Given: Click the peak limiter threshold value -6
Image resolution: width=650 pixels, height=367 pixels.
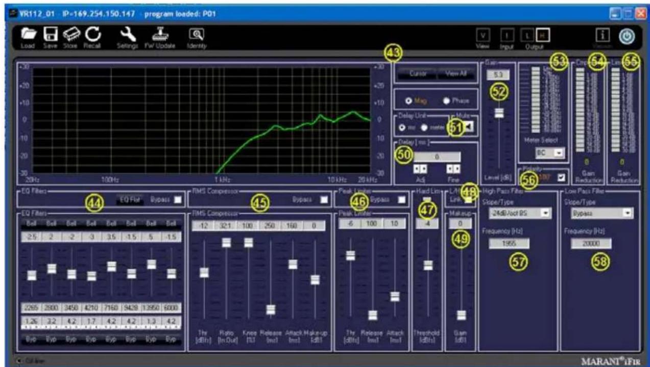Looking at the screenshot, I should click(350, 223).
